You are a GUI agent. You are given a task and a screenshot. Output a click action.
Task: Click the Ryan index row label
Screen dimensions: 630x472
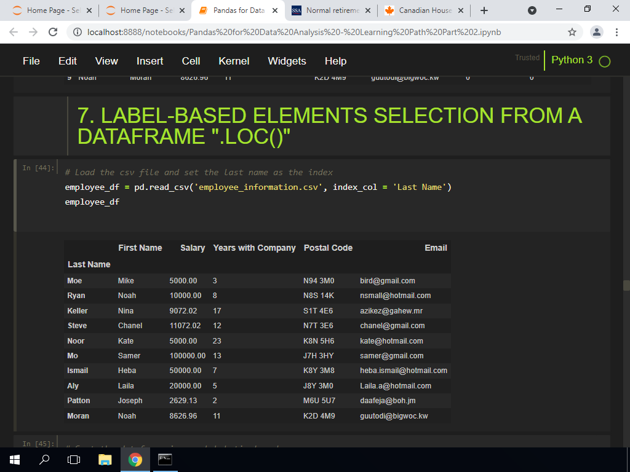tap(76, 296)
